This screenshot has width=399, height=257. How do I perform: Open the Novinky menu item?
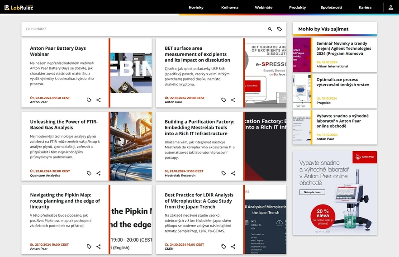[x=196, y=7]
